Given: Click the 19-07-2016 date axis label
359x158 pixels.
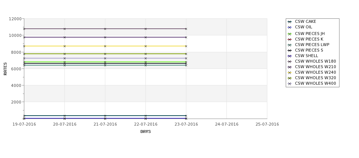Looking at the screenshot, I should 24,124.
